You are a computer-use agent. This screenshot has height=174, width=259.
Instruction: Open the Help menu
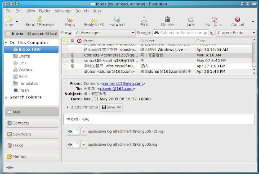pos(97,11)
